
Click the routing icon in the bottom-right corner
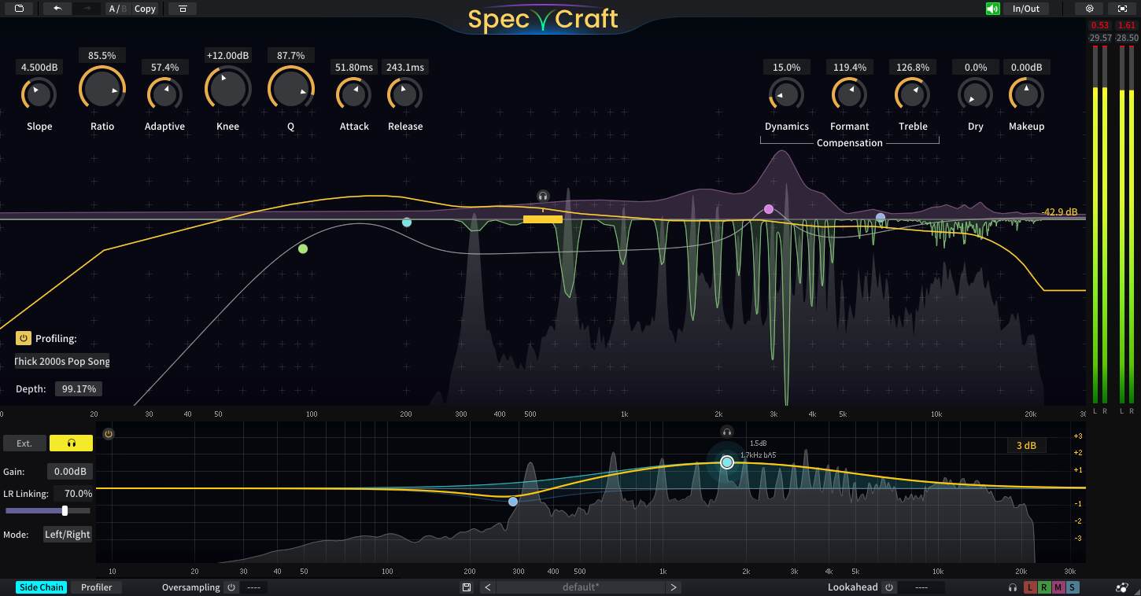pyautogui.click(x=1122, y=587)
